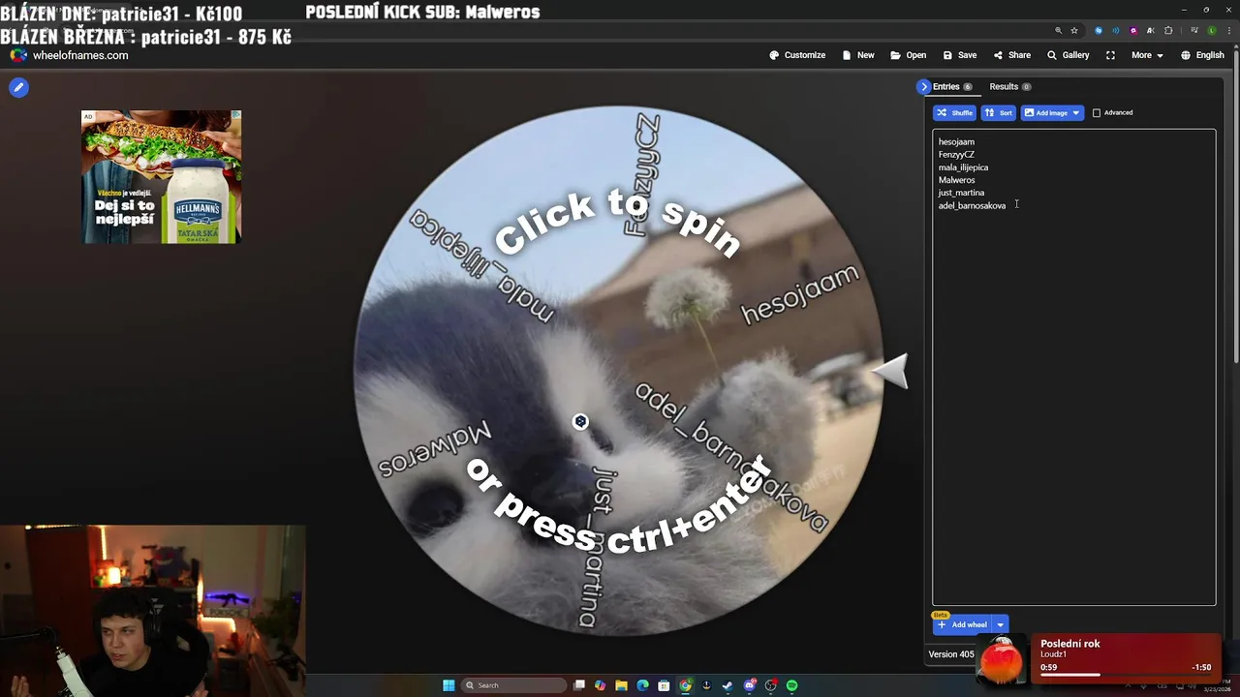Switch to the Entries tab
Viewport: 1240px width, 697px height.
click(952, 87)
